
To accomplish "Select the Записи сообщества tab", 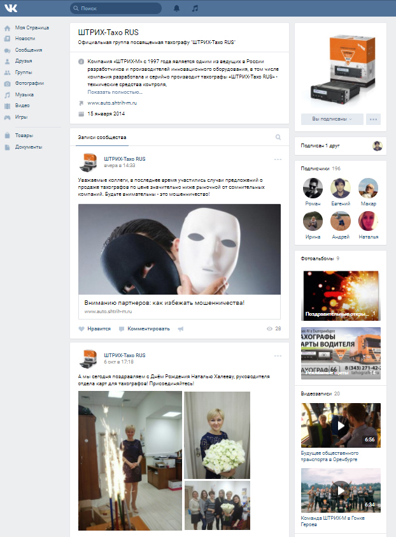I will coord(102,137).
